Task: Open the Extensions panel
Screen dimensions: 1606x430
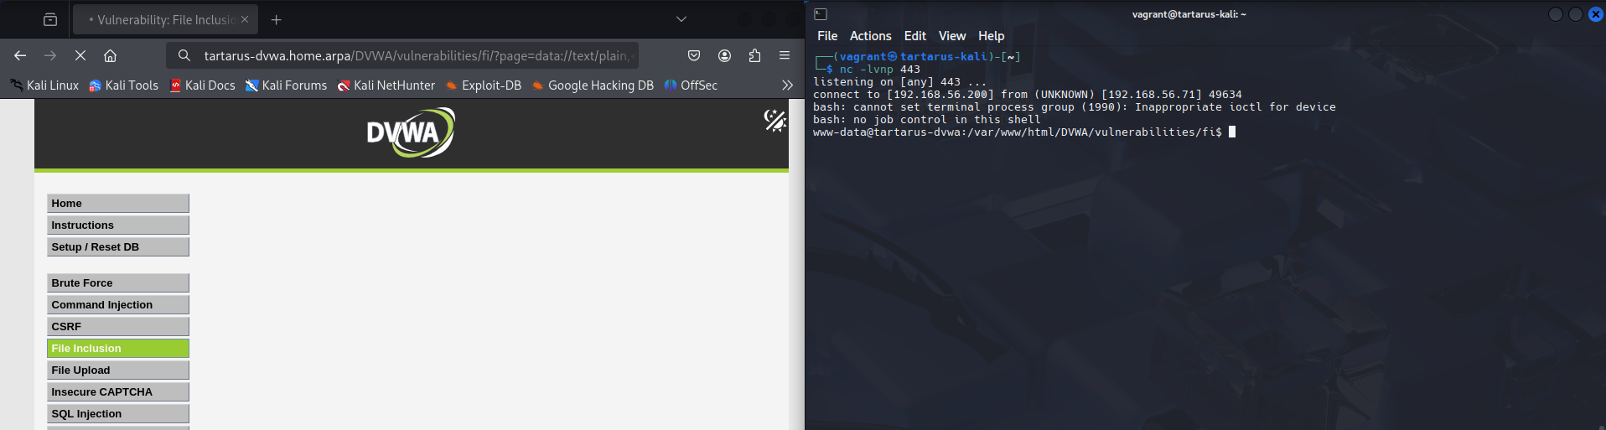Action: coord(754,55)
